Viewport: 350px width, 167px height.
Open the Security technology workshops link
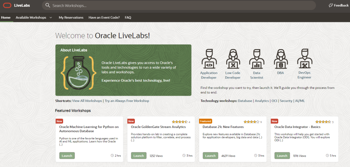pos(286,101)
